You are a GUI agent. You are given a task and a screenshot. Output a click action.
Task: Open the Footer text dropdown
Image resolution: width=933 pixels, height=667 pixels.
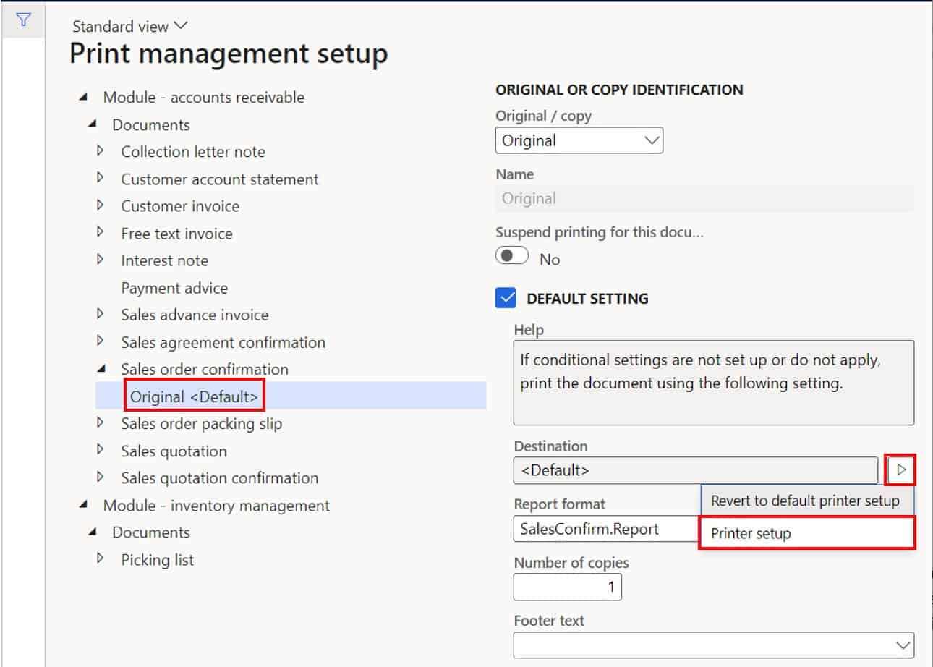[x=903, y=644]
